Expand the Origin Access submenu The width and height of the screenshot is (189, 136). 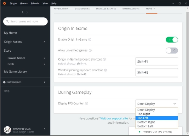pyautogui.click(x=44, y=42)
